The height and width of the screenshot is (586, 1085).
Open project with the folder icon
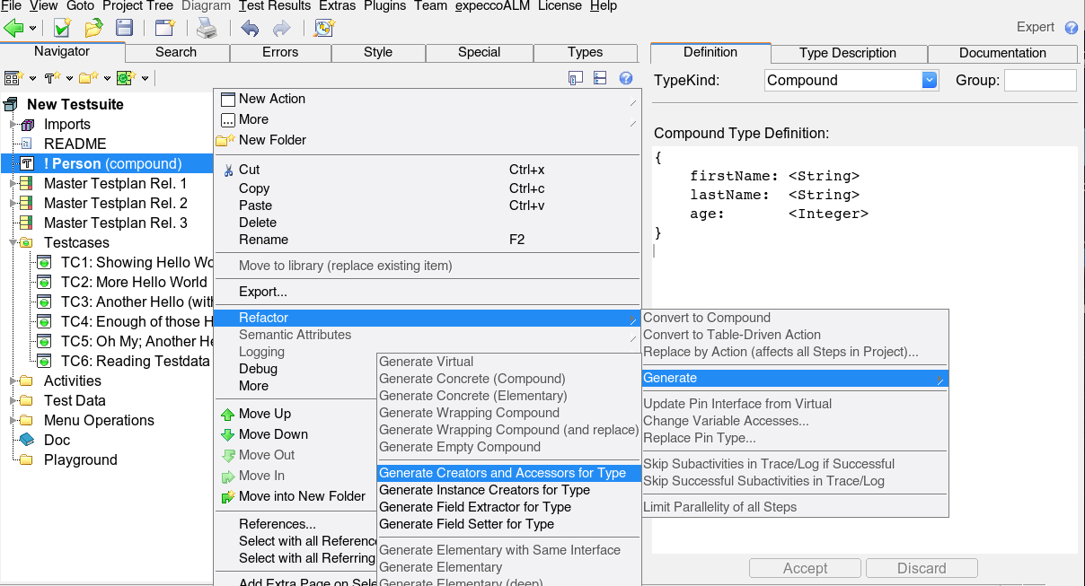(x=93, y=29)
